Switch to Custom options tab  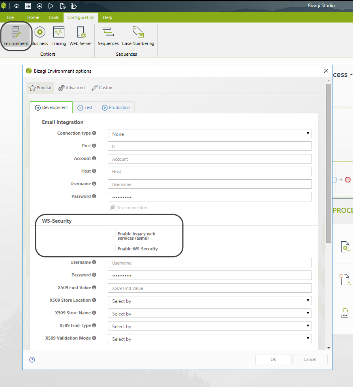pos(102,88)
